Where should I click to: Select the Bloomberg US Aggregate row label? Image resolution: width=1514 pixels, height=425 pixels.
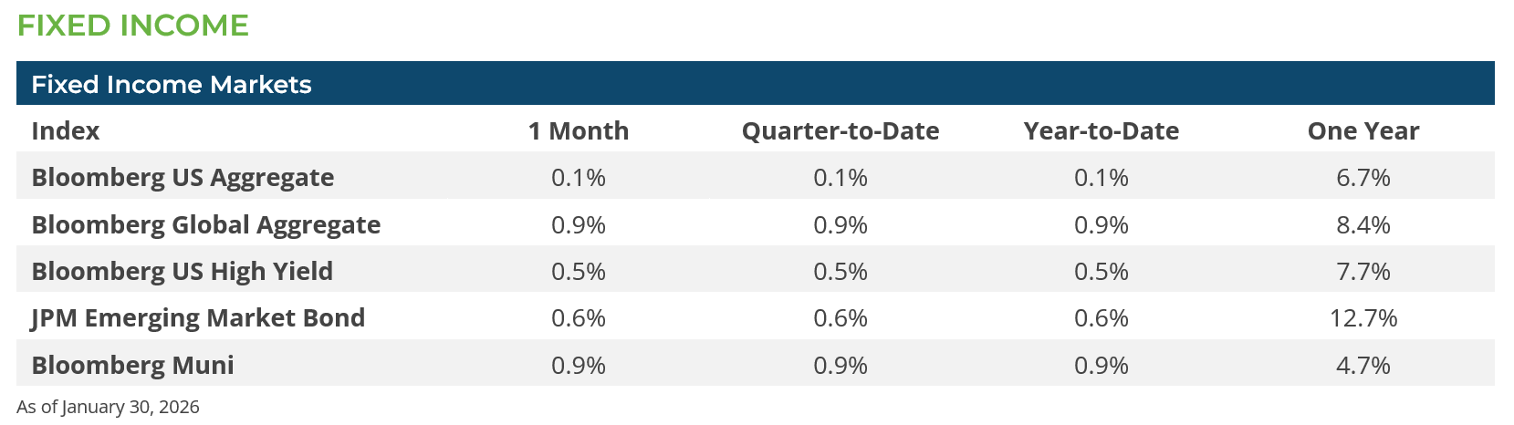point(183,178)
